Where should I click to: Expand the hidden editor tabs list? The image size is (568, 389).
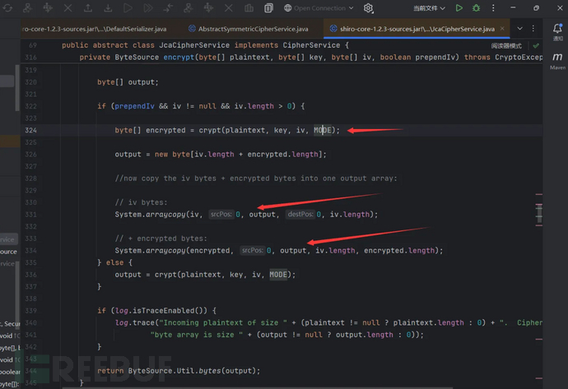tap(519, 28)
